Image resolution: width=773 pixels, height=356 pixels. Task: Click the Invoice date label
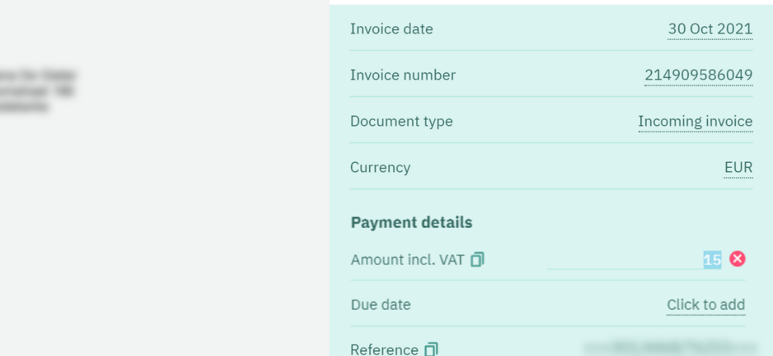pyautogui.click(x=392, y=29)
